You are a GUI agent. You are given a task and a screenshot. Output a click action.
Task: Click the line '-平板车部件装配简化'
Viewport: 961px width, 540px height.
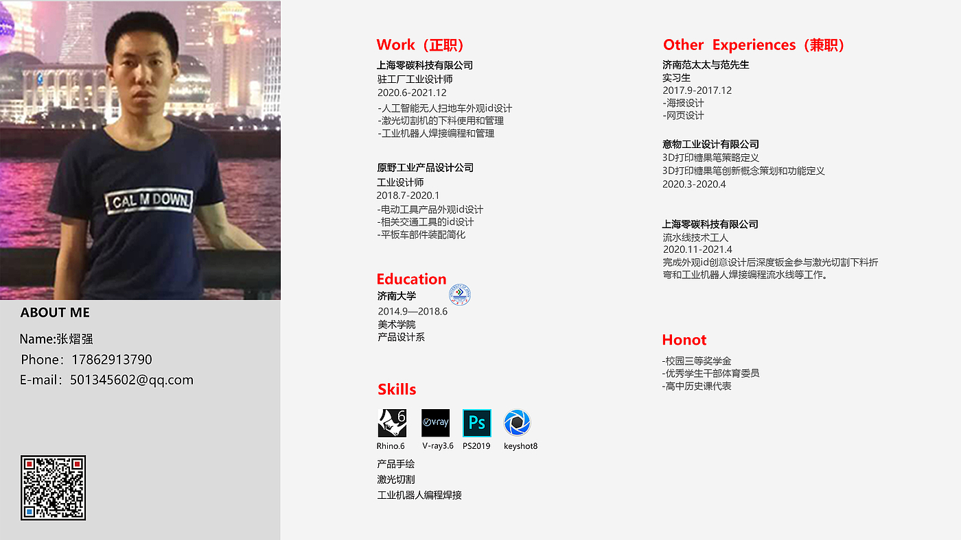tap(421, 234)
